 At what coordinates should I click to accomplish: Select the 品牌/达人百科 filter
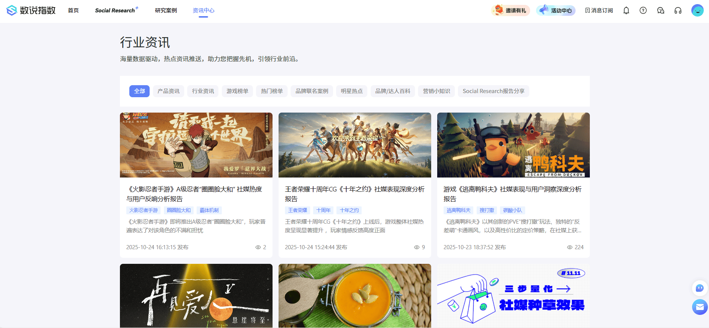tap(393, 91)
